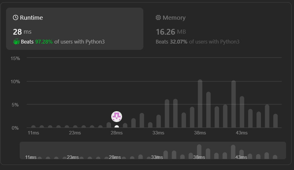Click the 38ms bar in the minimap
This screenshot has height=170, width=294.
coord(199,152)
